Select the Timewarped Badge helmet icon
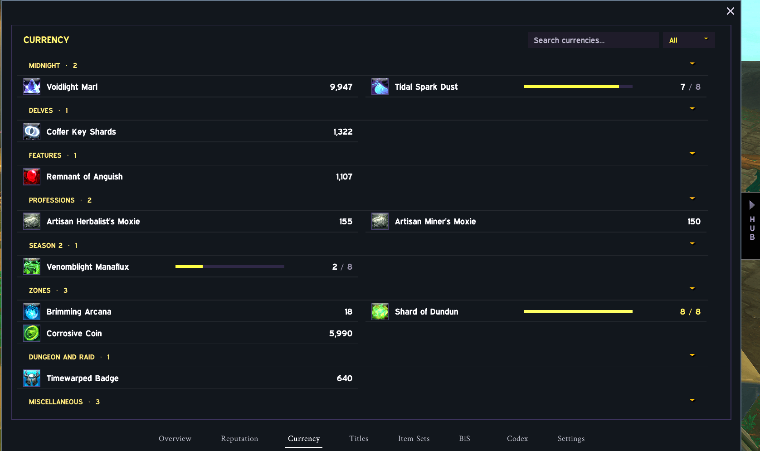Image resolution: width=760 pixels, height=451 pixels. point(32,378)
